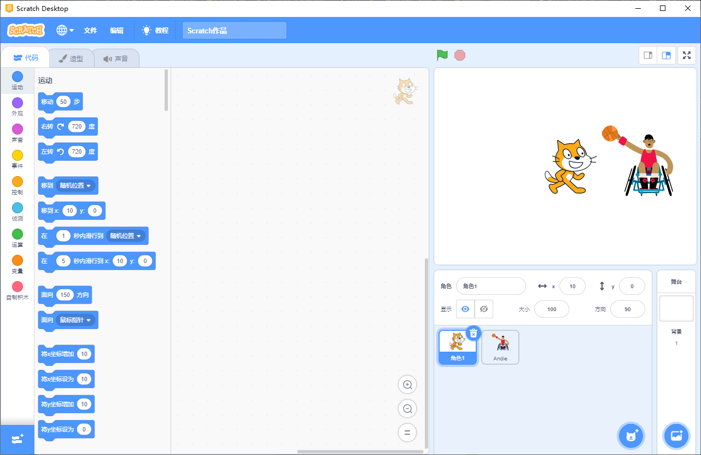Choose a backdrop with picture button
Screen dimensions: 701x455
tap(676, 436)
